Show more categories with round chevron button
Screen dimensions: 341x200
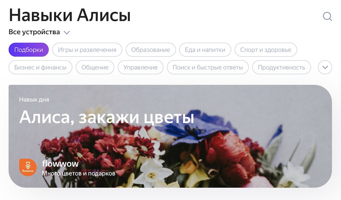325,67
